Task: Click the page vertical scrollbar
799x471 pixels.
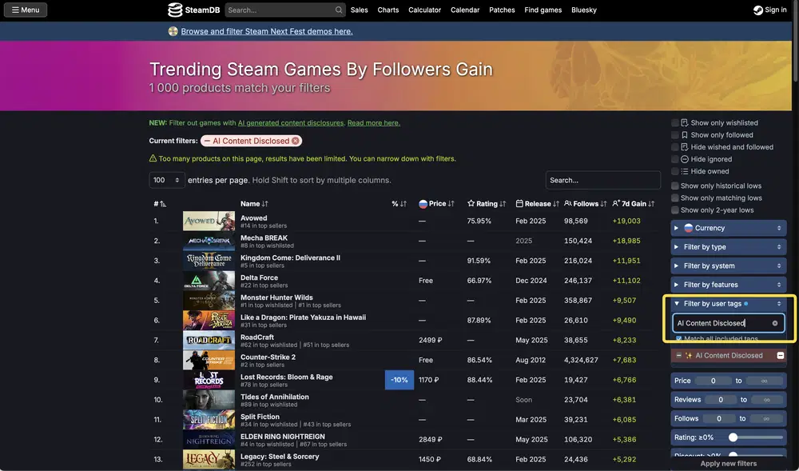Action: coord(796,41)
